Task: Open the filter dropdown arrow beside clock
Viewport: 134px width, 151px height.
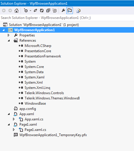Action: point(30,10)
